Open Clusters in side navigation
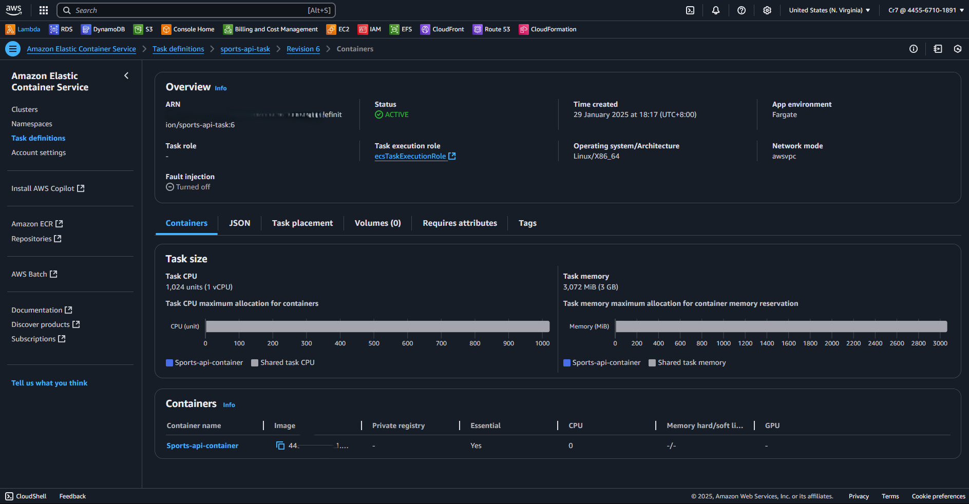Viewport: 969px width, 504px height. pyautogui.click(x=25, y=109)
